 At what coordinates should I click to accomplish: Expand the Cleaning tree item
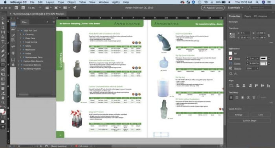point(20,35)
